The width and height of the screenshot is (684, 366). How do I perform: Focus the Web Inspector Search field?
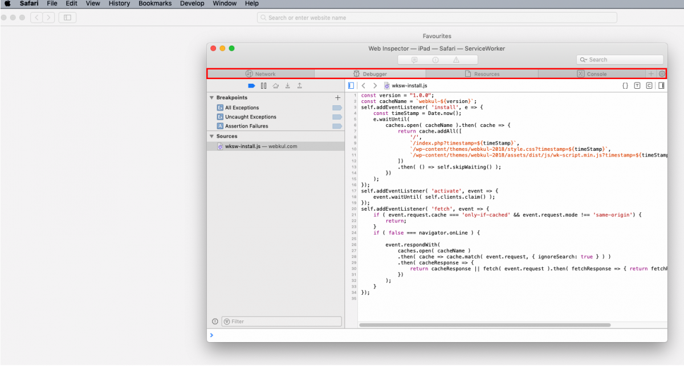[620, 60]
